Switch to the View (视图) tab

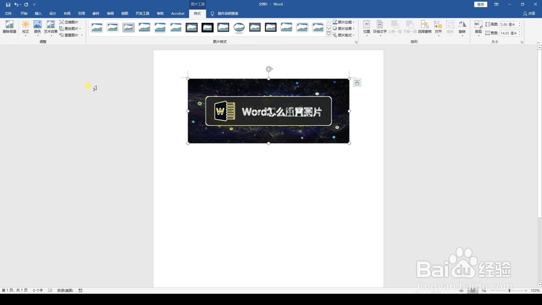click(125, 14)
